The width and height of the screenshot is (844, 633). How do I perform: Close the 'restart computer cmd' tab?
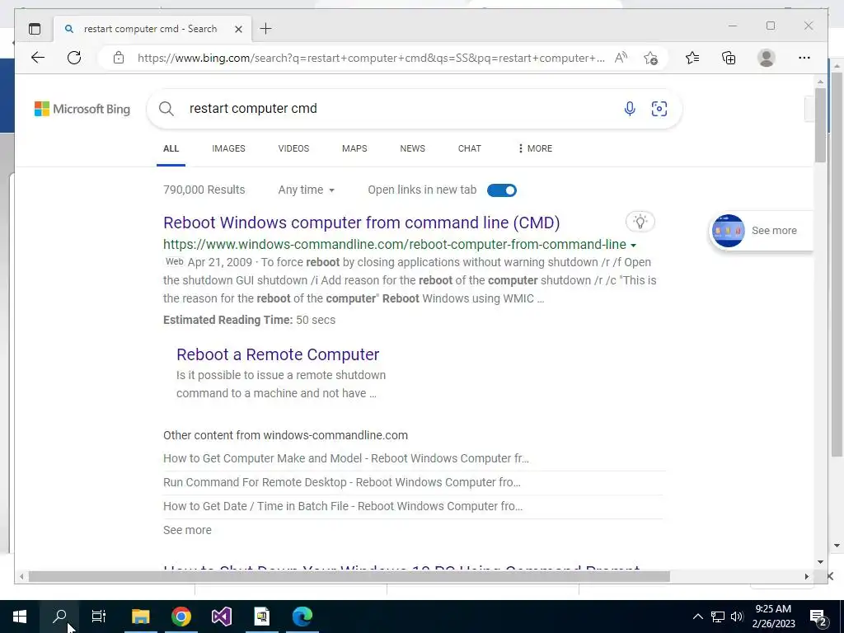238,29
